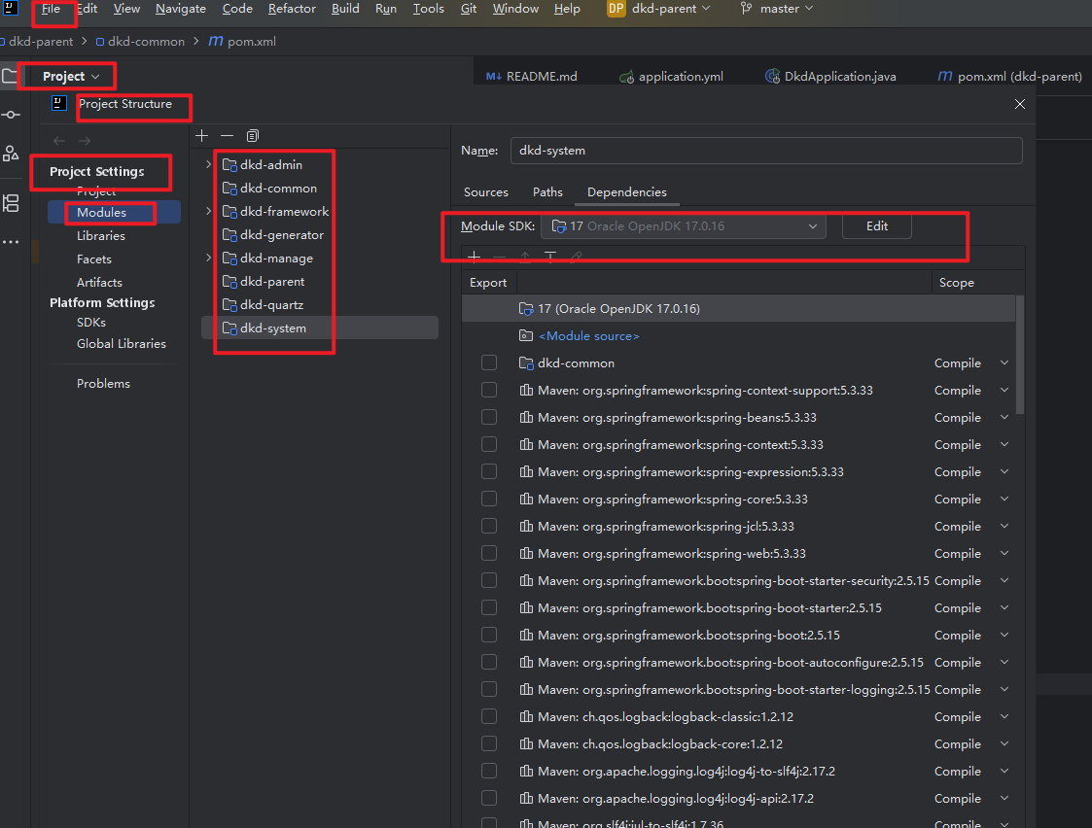
Task: Close the Project Structure dialog
Action: coord(1020,104)
